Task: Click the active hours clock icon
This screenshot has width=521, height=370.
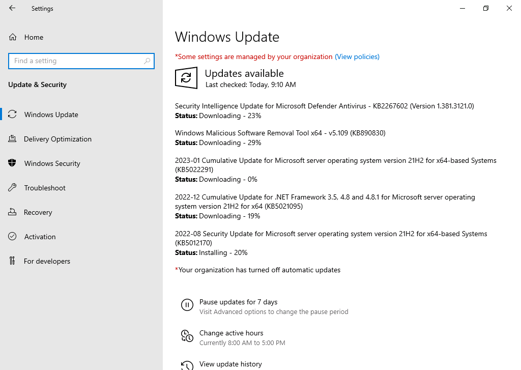Action: pos(187,336)
